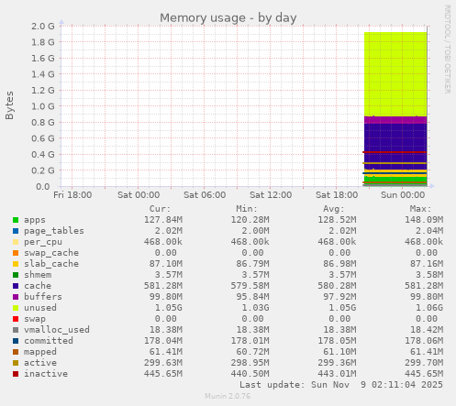Screen dimensions: 456x406
Task: Click the apps current value 127.84M
Action: pyautogui.click(x=163, y=220)
